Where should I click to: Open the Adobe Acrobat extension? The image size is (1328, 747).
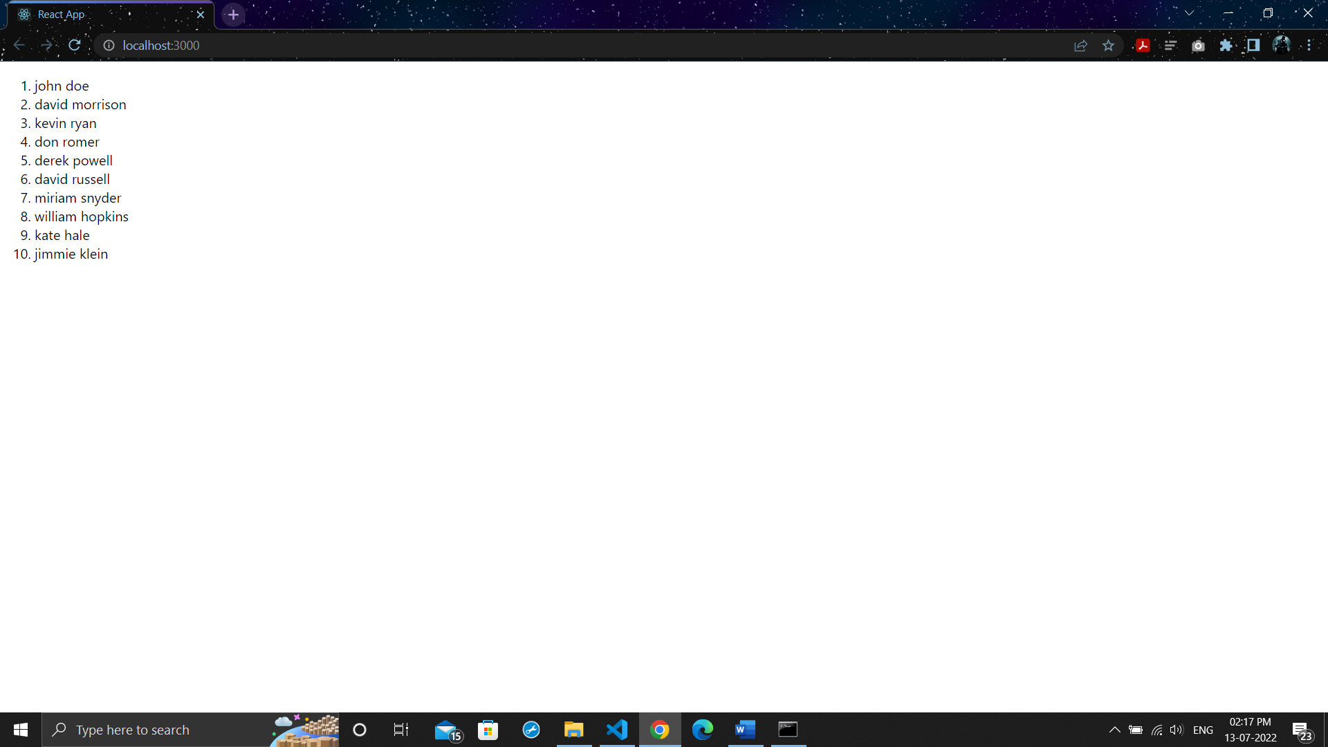1143,46
